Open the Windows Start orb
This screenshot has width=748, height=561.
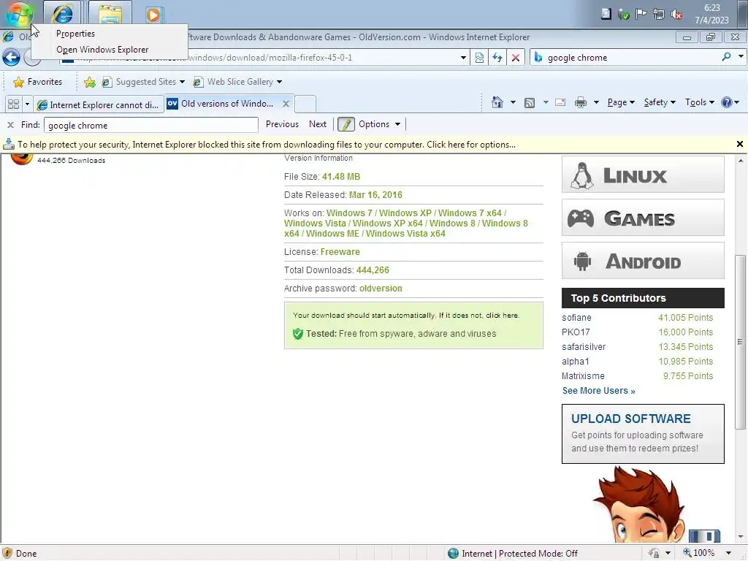pos(19,13)
